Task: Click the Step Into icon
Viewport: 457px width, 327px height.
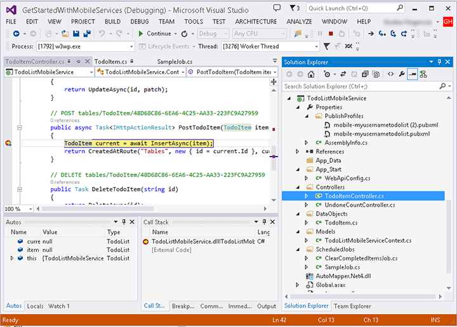Action: [382, 34]
